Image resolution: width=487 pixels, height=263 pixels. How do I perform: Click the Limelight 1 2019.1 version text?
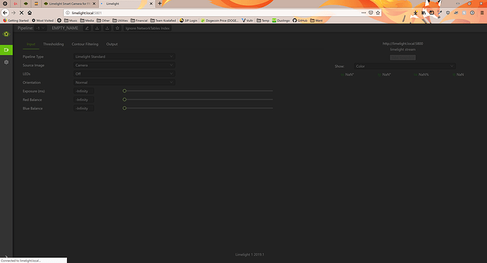click(x=250, y=255)
